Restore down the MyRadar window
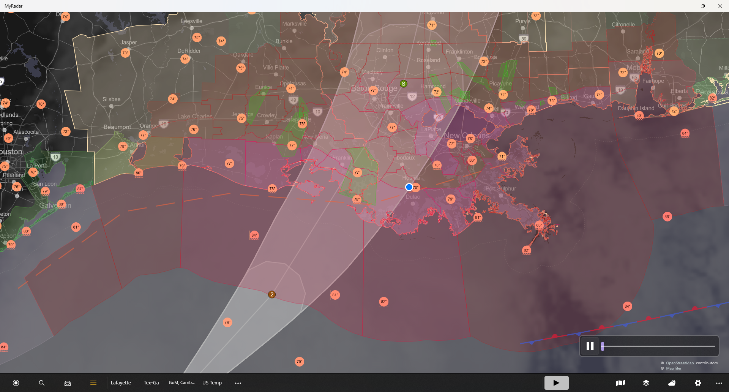Viewport: 729px width, 392px height. click(703, 6)
